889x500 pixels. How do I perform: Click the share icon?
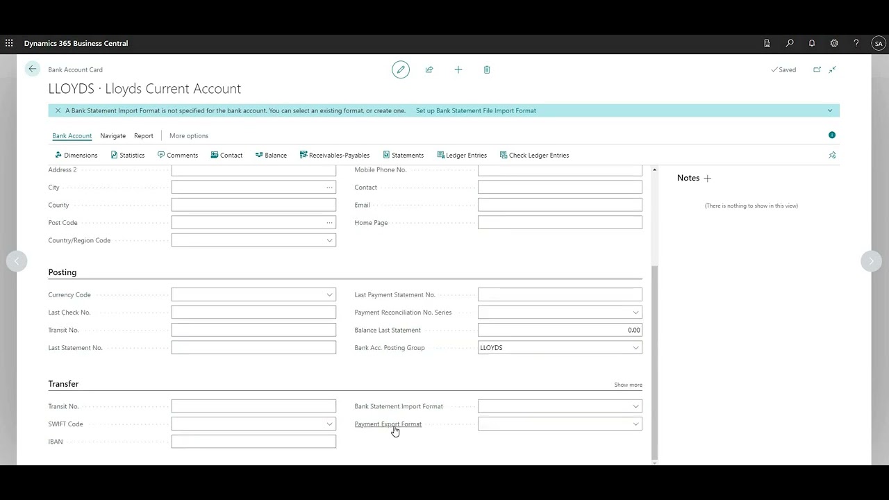(429, 69)
